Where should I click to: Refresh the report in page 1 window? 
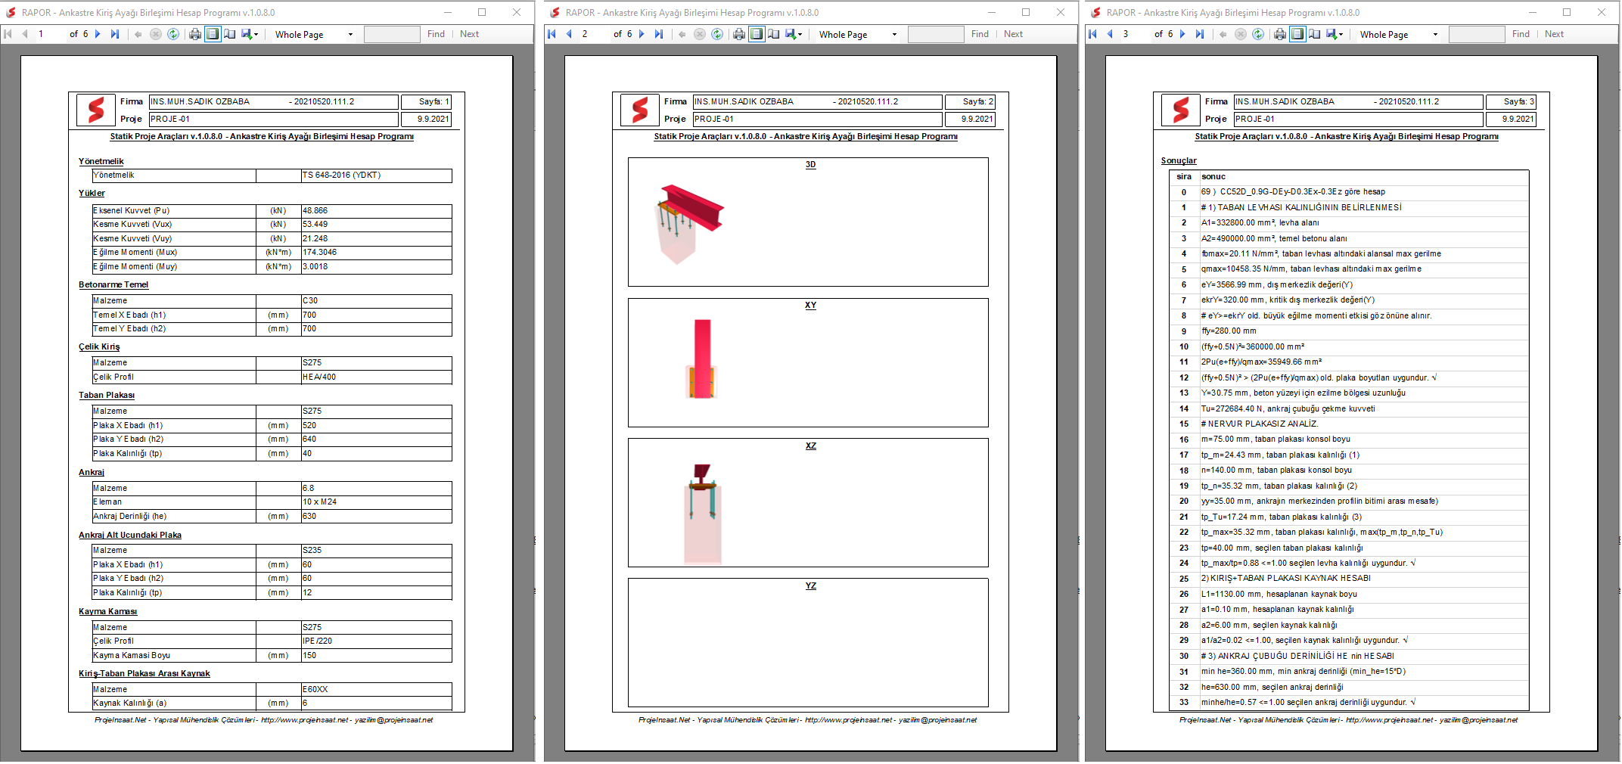pos(173,34)
